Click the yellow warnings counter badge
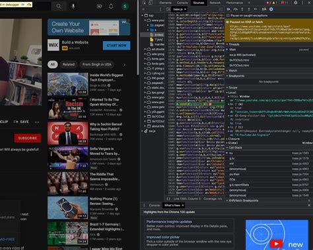Image resolution: width=313 pixels, height=250 pixels. click(x=275, y=3)
